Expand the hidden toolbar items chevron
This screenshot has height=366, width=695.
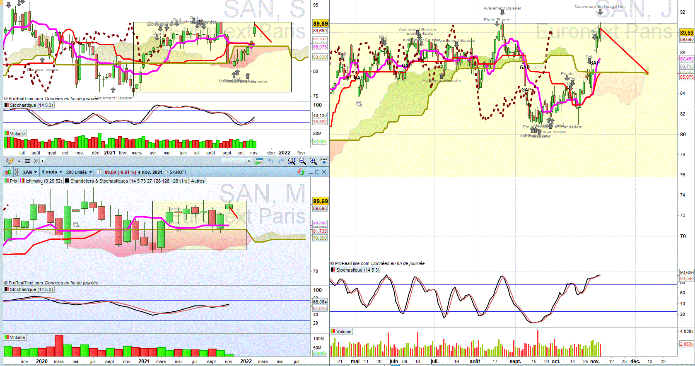36,161
